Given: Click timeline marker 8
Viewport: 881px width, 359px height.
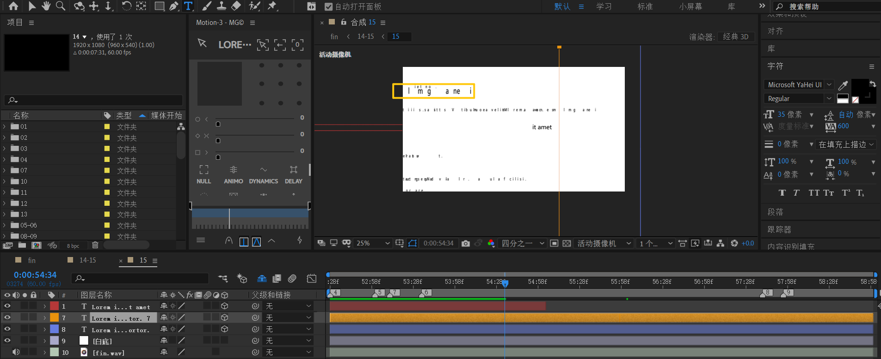Looking at the screenshot, I should 767,293.
